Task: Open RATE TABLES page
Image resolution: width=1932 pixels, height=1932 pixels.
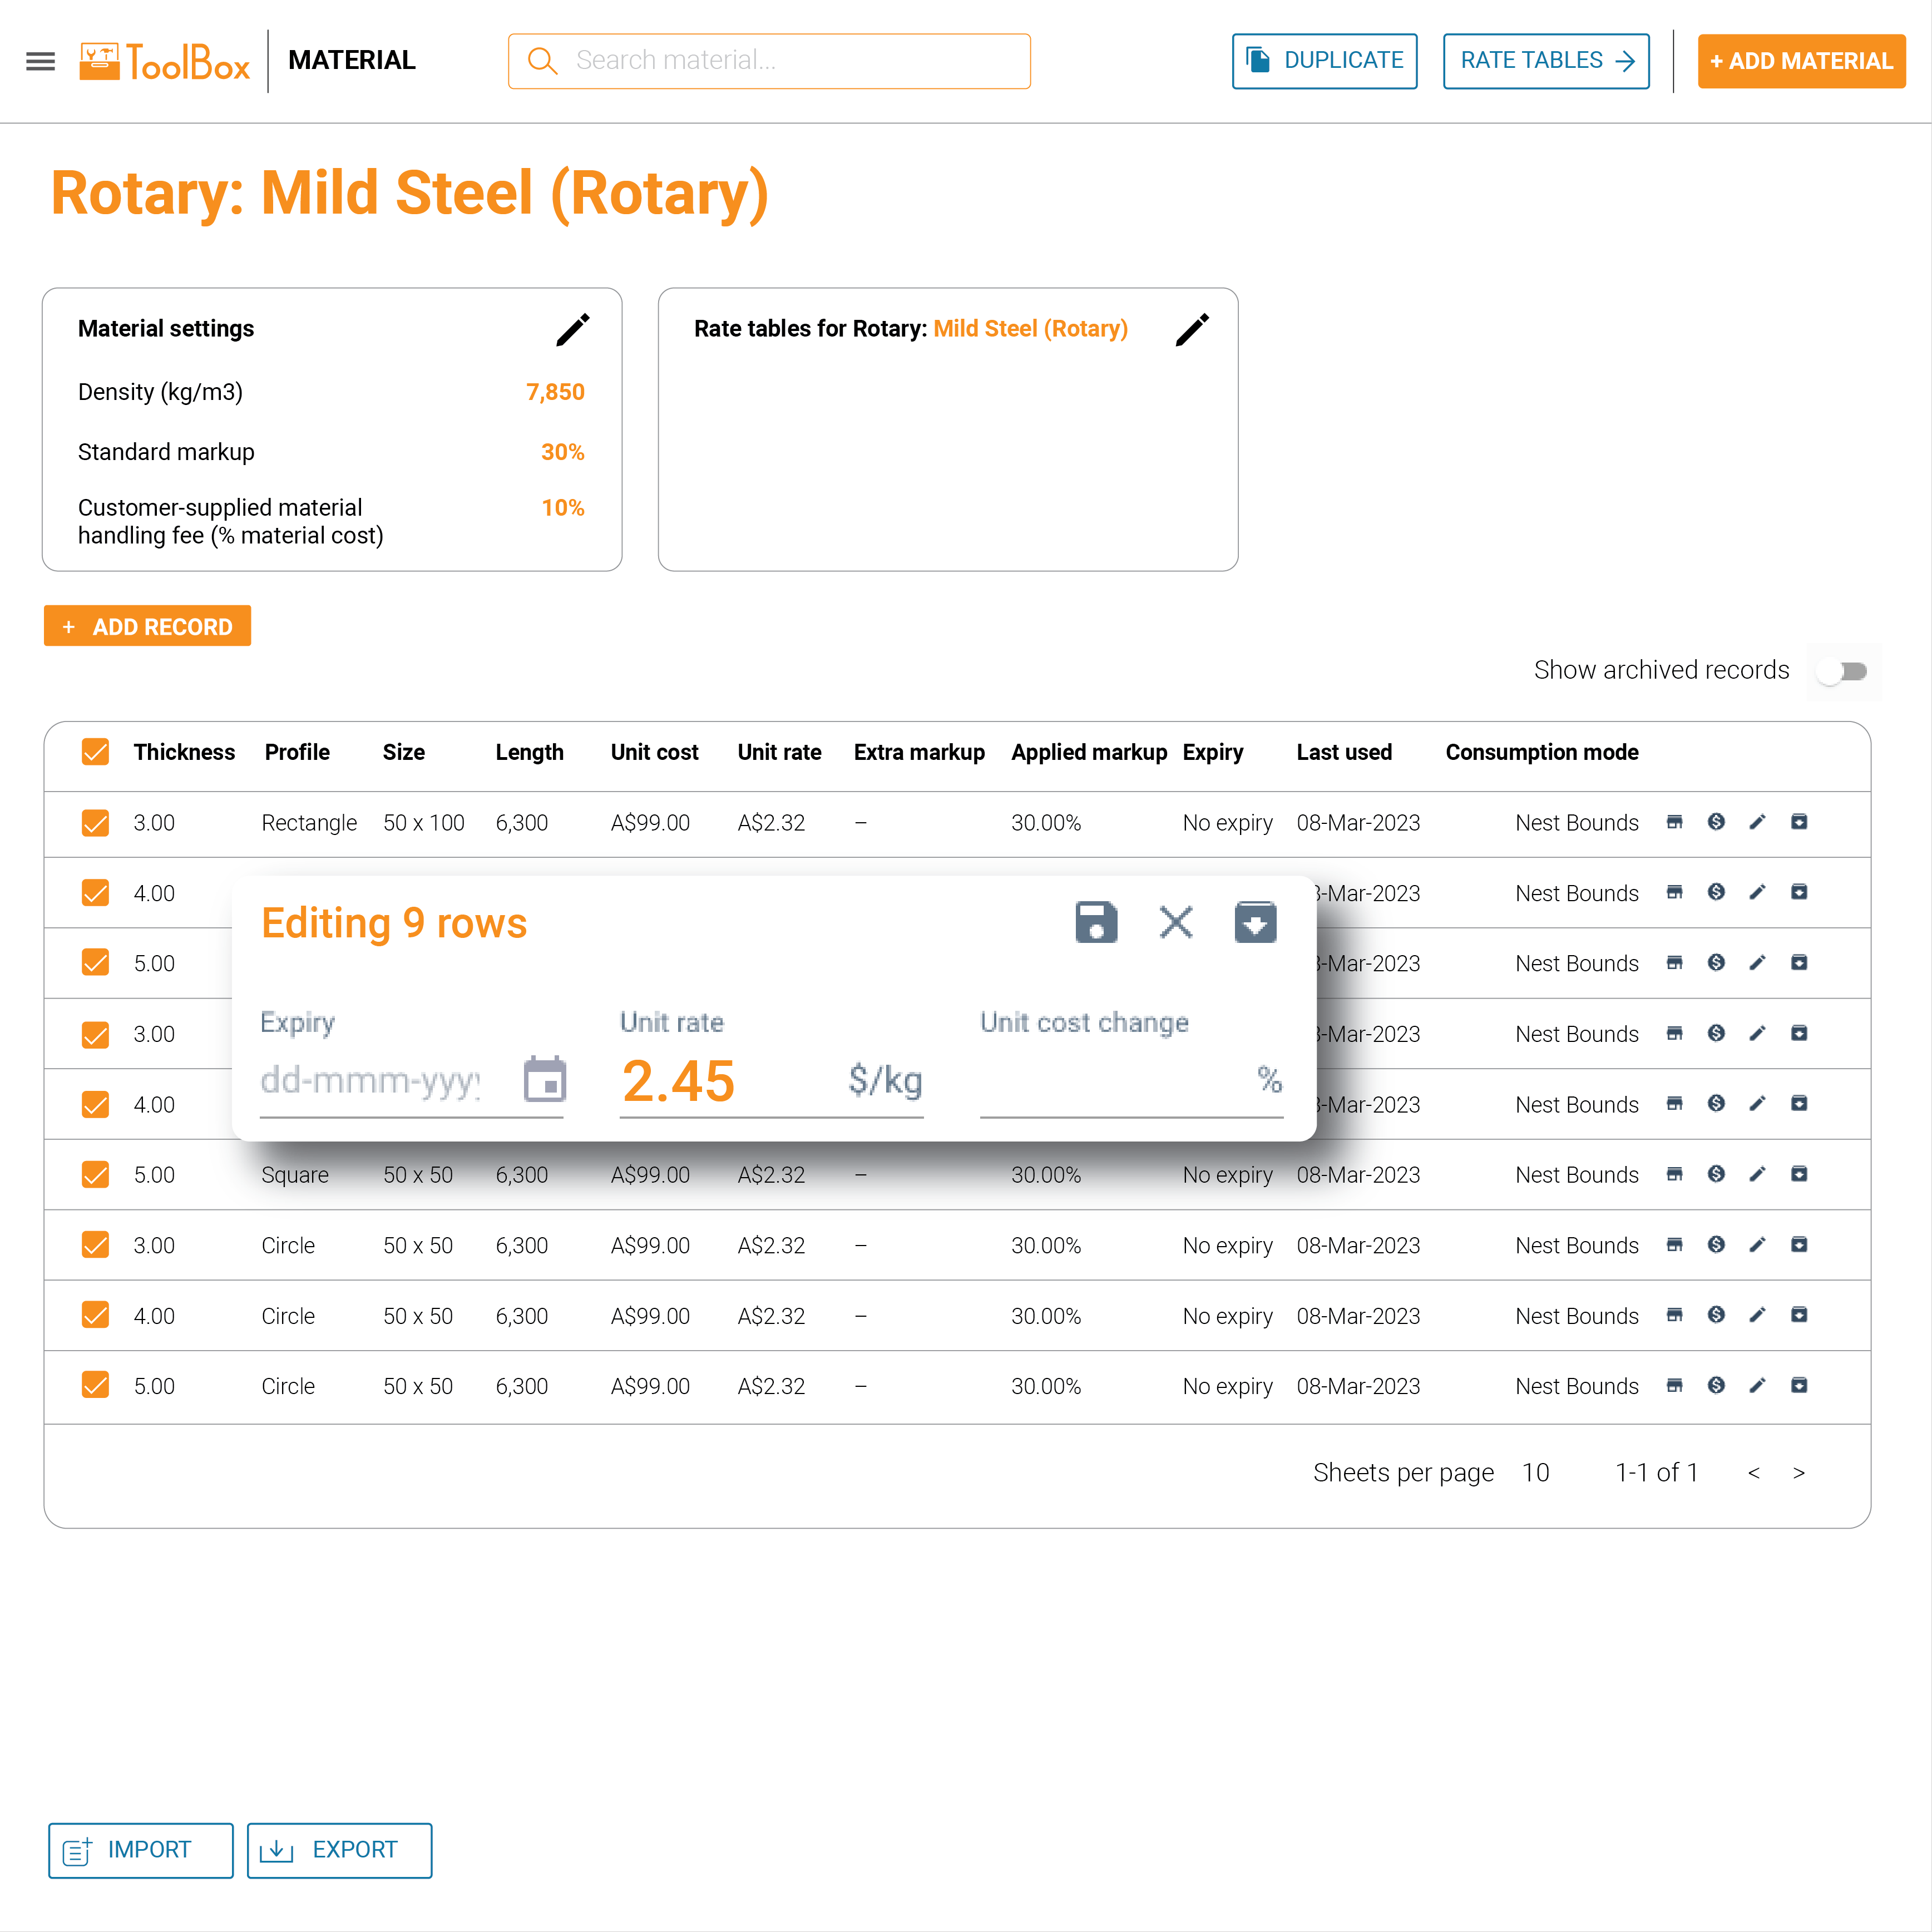Action: coord(1545,61)
